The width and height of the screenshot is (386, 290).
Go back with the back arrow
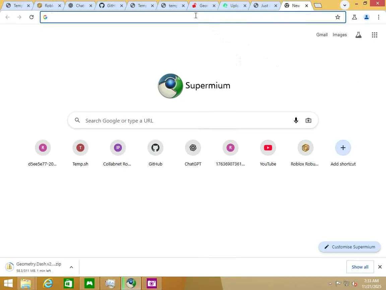pyautogui.click(x=7, y=17)
